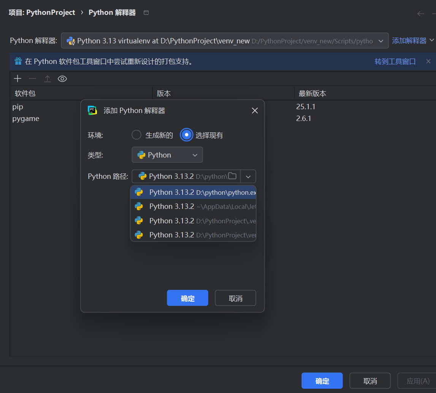The image size is (436, 393).
Task: Open the main Python 解释器 dropdown
Action: click(225, 41)
